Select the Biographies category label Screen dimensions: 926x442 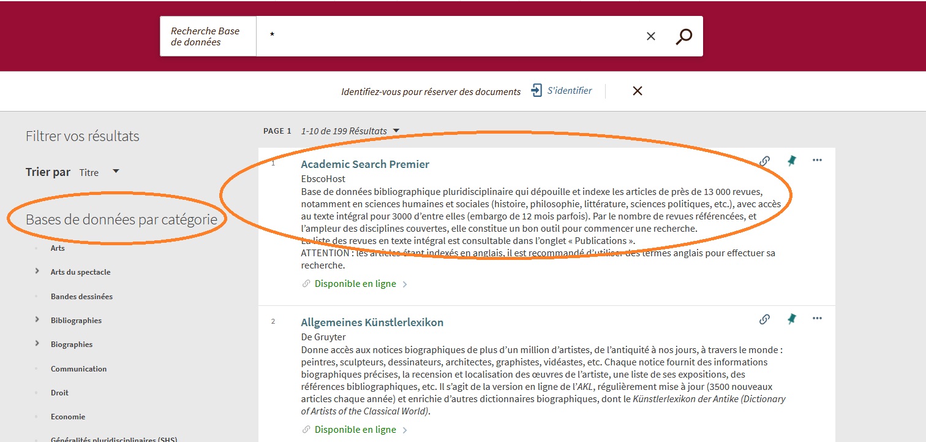coord(72,345)
